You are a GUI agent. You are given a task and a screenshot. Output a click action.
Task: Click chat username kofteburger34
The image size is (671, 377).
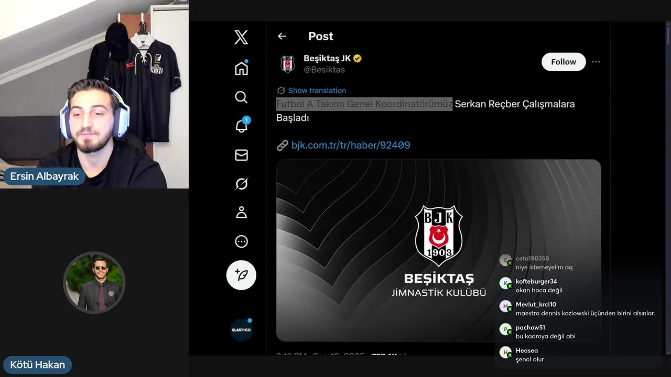click(x=536, y=282)
